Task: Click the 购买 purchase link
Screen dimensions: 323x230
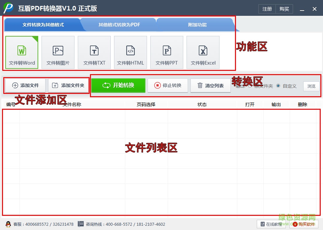Action: tap(284, 9)
